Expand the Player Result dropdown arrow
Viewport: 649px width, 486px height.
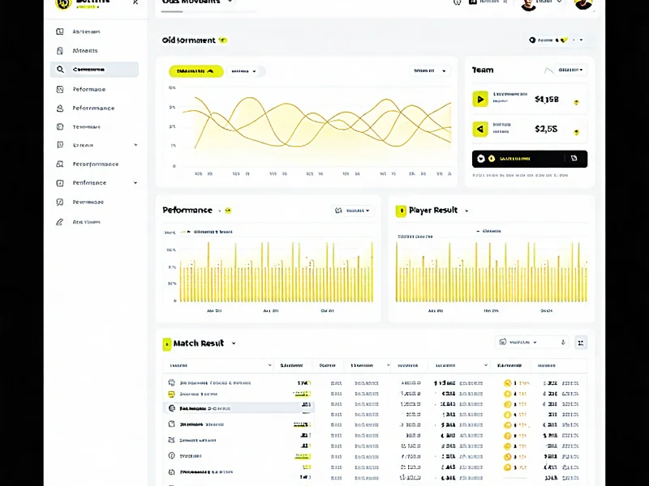466,211
